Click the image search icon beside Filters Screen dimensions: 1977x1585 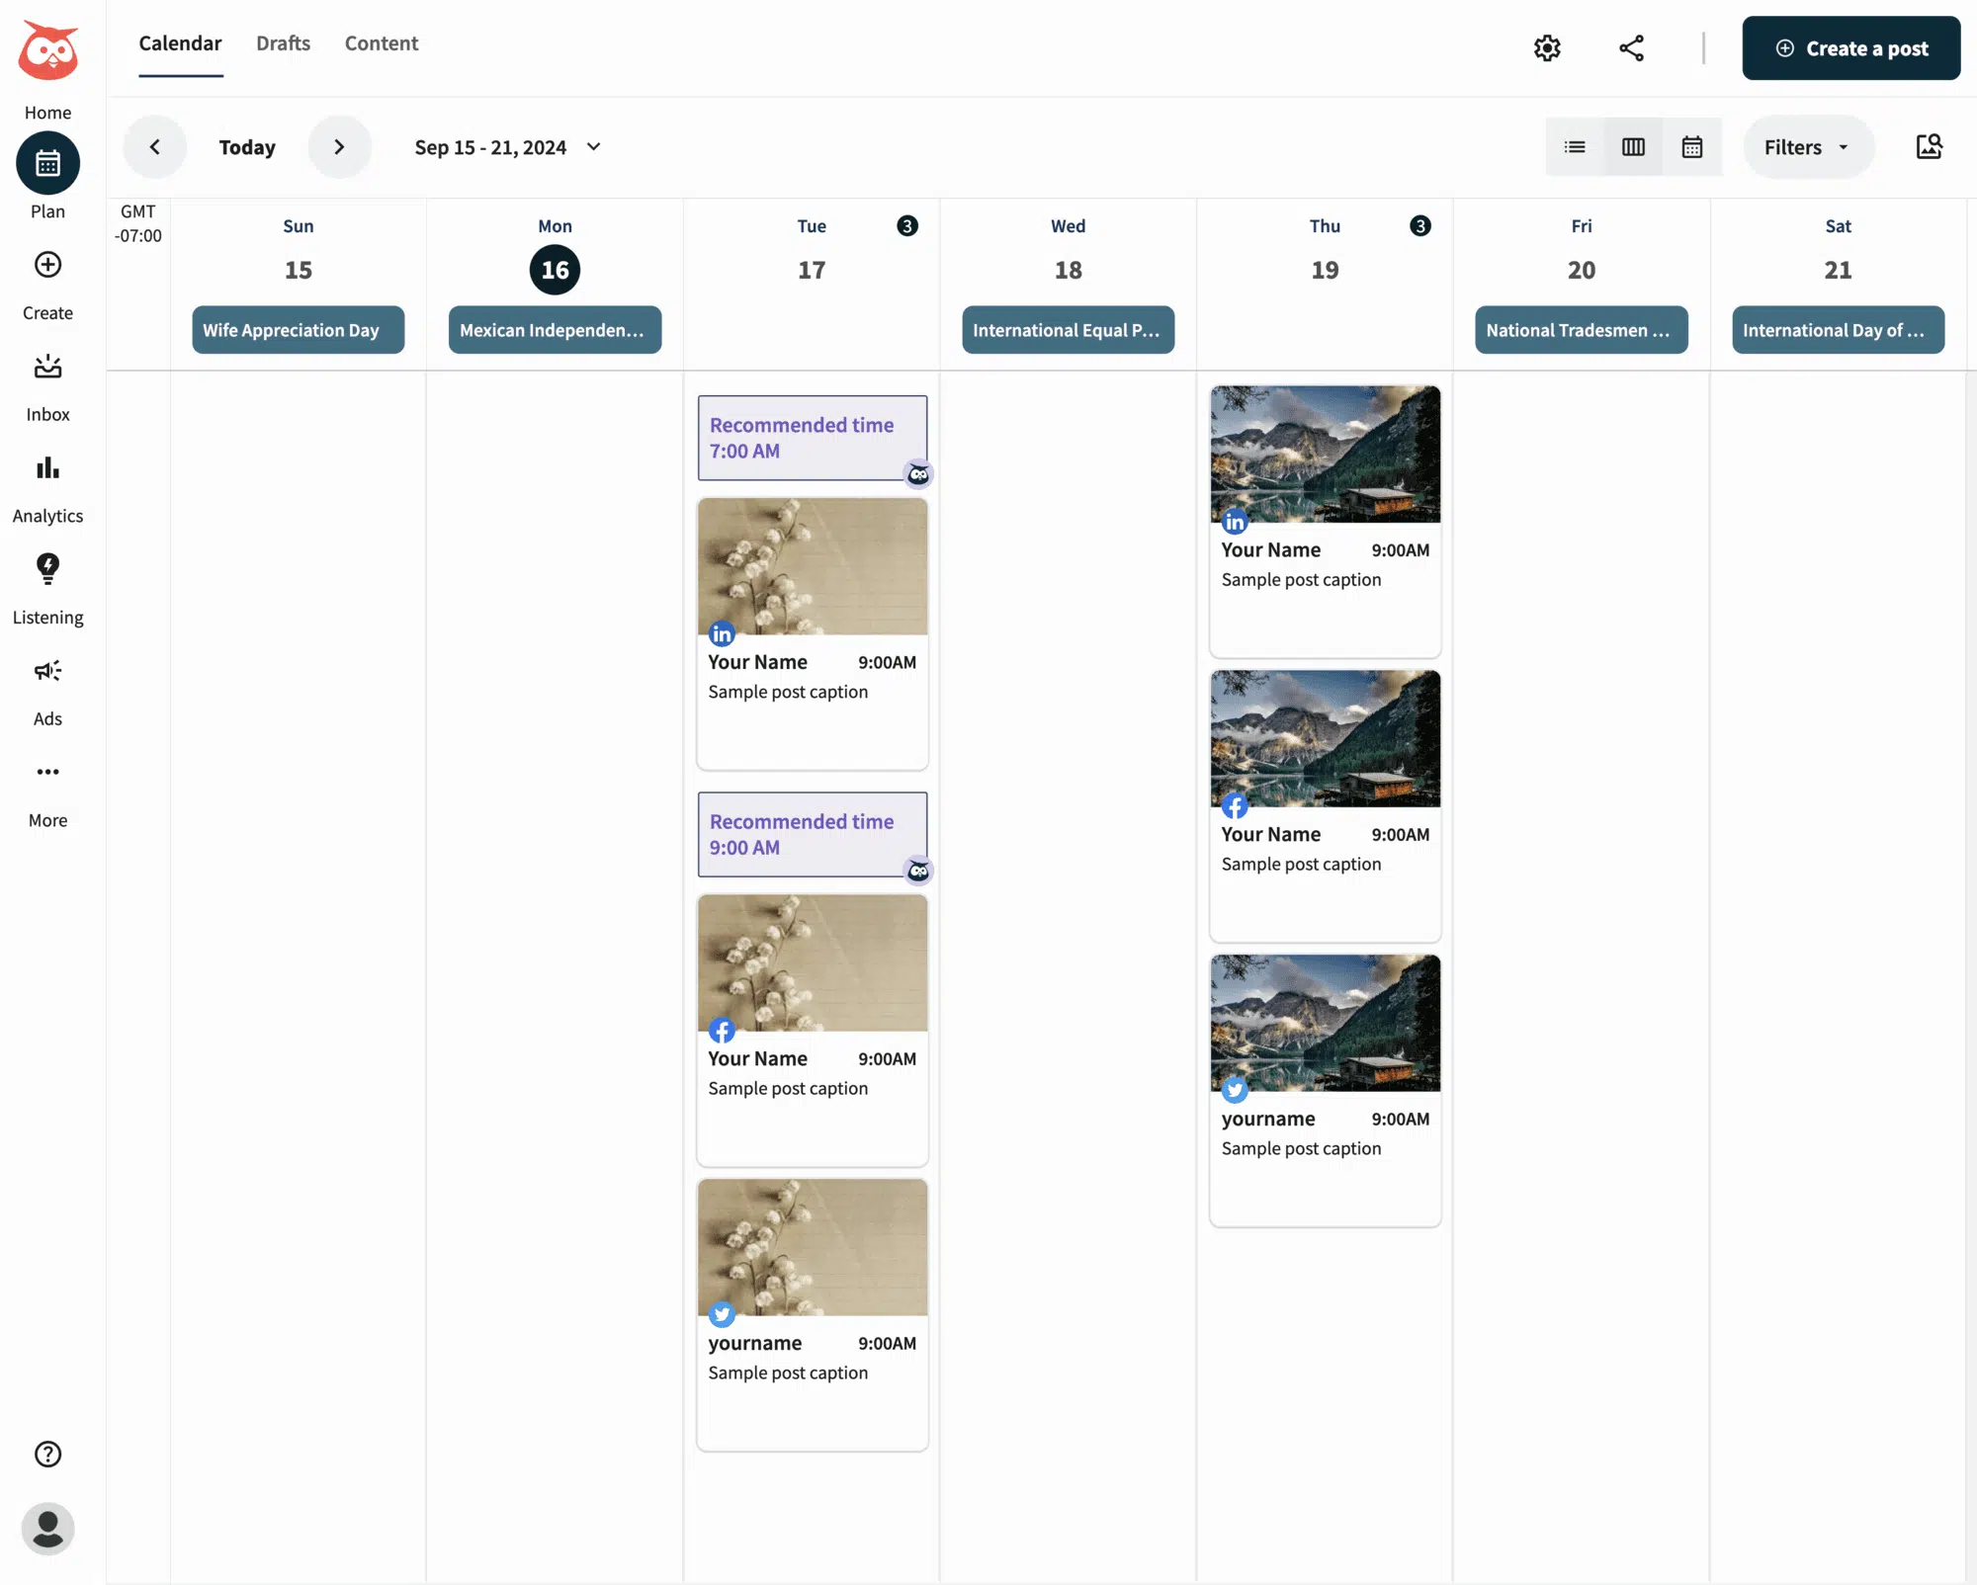1929,147
